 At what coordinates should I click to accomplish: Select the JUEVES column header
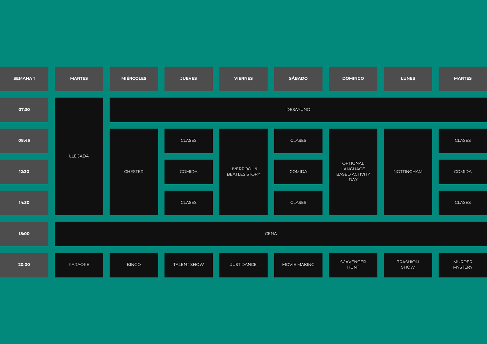(188, 78)
